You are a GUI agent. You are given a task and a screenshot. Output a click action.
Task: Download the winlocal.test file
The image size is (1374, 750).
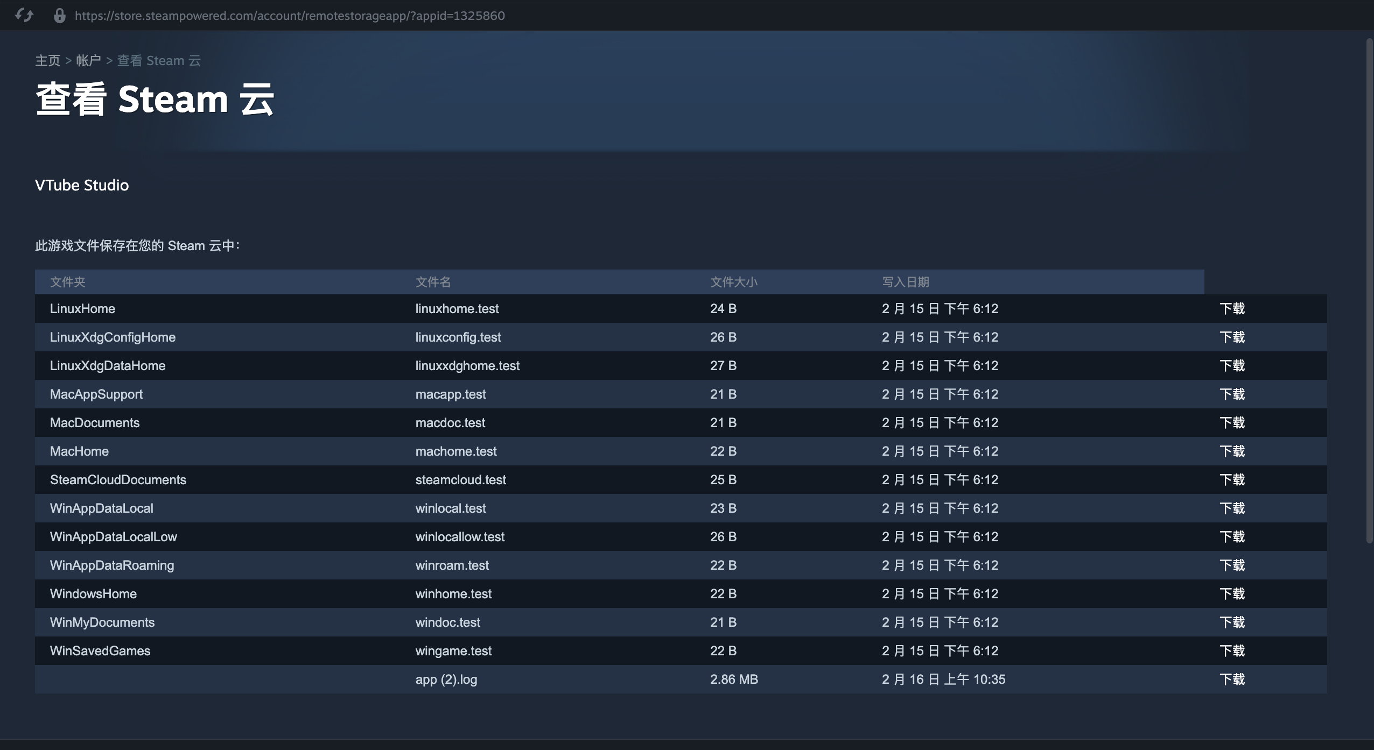(x=1232, y=508)
